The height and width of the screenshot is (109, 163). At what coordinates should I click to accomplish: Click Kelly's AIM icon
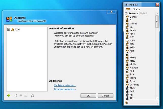[127, 47]
